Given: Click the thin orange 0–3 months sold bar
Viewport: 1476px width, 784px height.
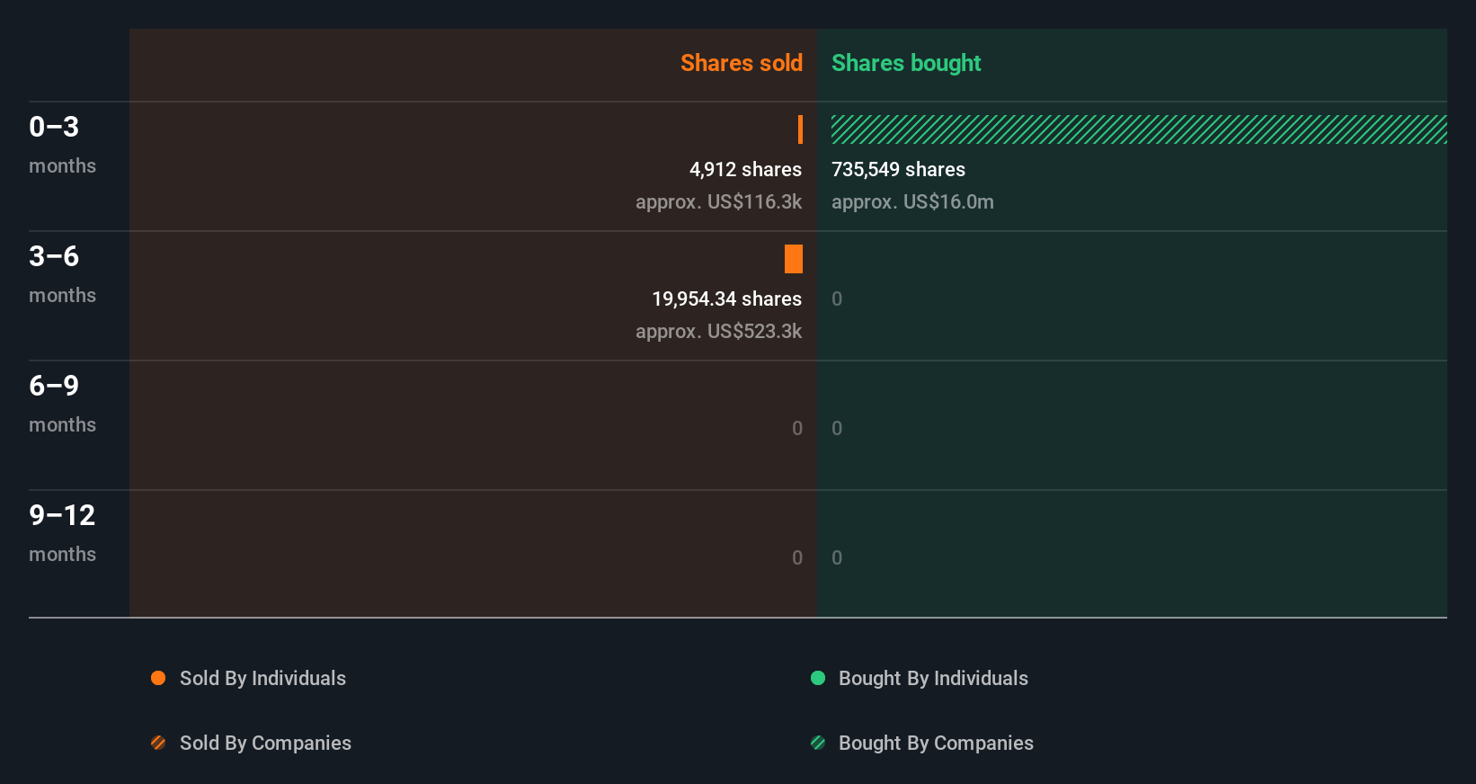Looking at the screenshot, I should point(800,129).
